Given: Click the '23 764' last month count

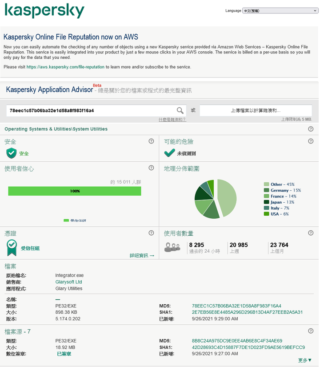Looking at the screenshot, I should point(279,245).
